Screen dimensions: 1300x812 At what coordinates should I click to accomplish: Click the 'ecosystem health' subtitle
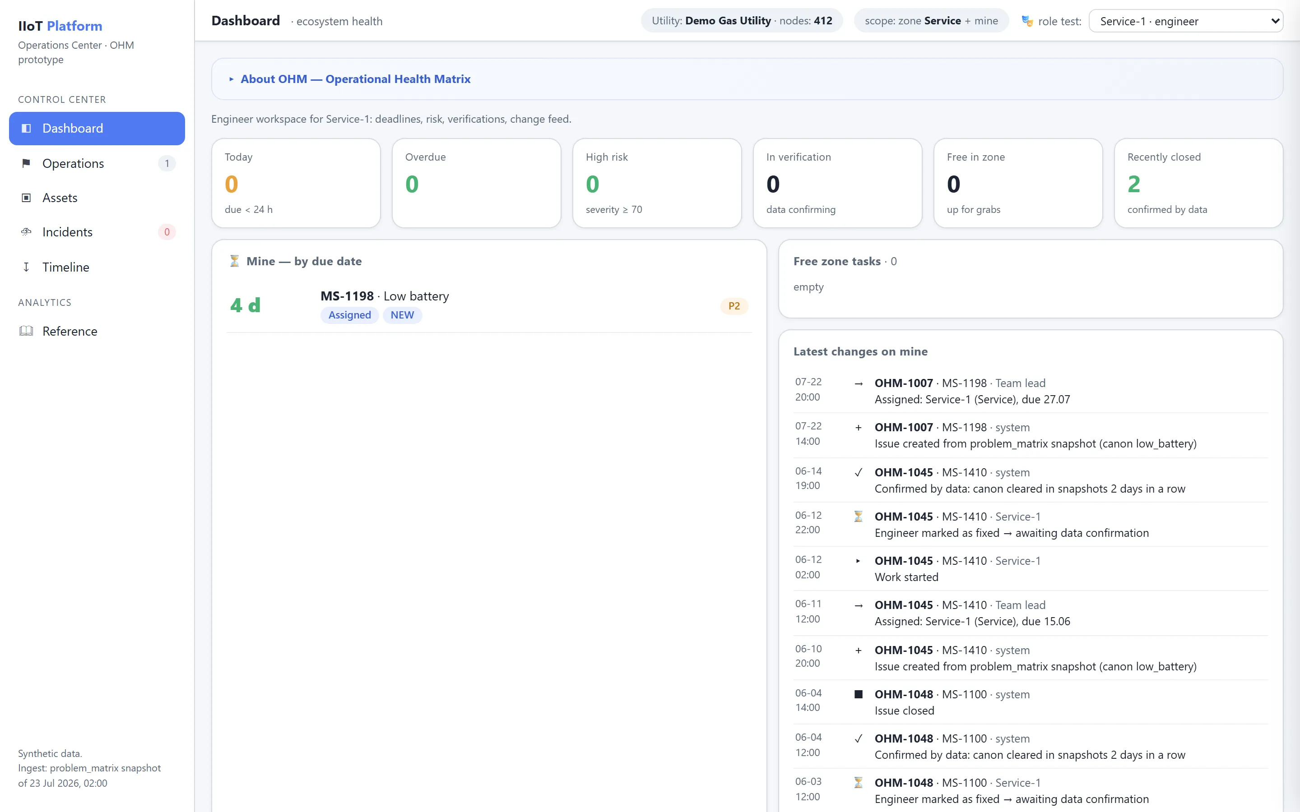tap(339, 22)
